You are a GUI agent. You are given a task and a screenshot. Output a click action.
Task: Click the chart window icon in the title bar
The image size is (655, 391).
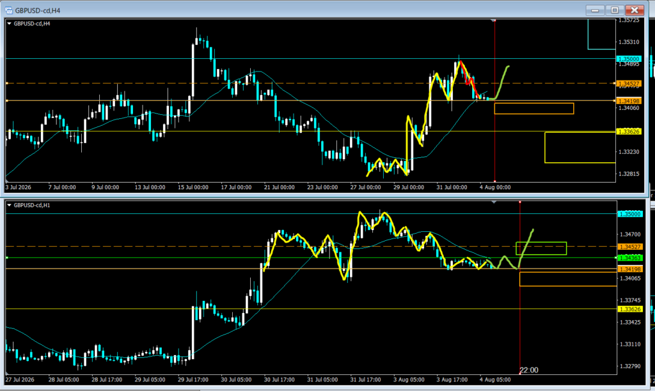coord(9,10)
